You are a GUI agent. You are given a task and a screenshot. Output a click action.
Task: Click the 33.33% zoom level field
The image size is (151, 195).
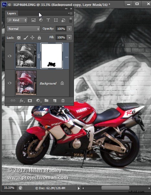(9, 188)
